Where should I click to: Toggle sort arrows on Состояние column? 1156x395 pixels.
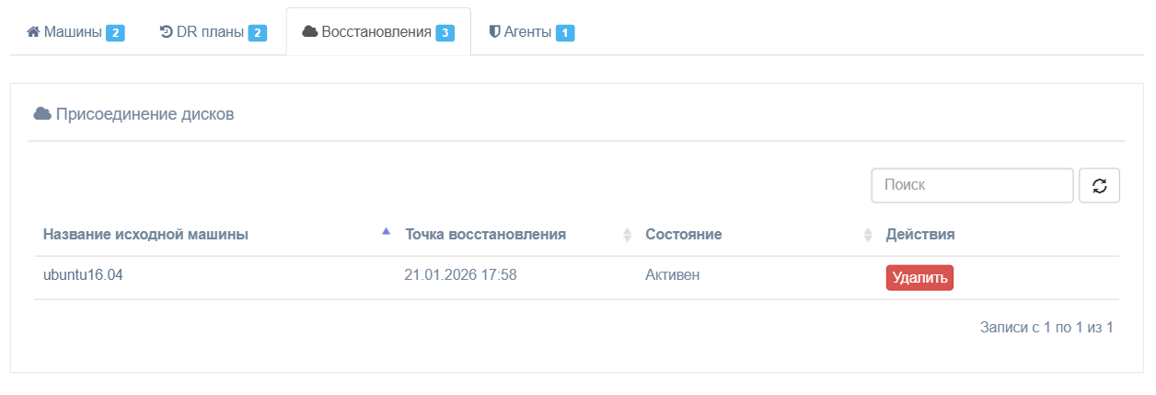(x=868, y=235)
